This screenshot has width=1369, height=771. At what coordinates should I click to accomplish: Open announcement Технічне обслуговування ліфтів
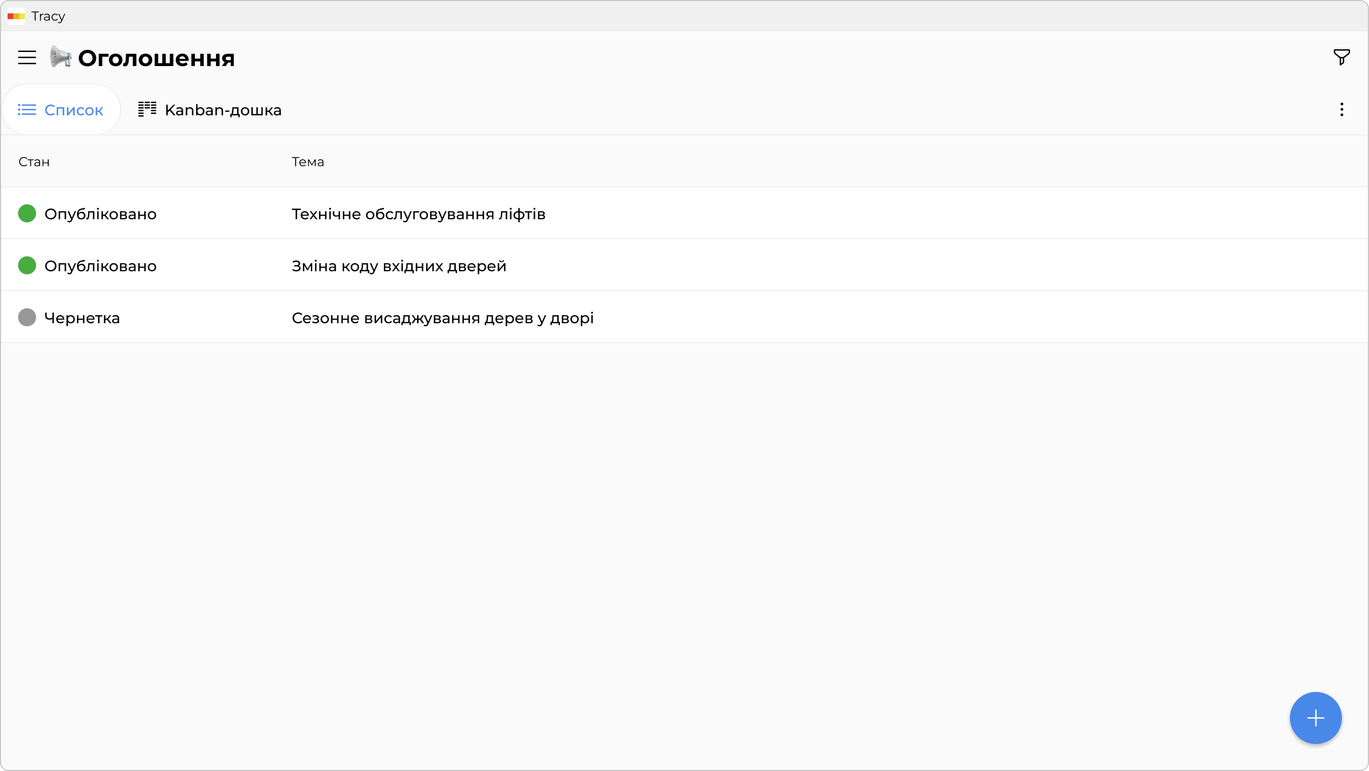418,214
